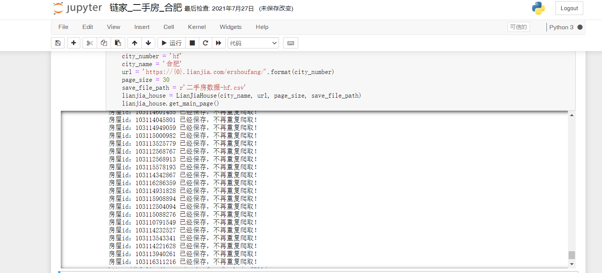Copy selected cells
Image resolution: width=602 pixels, height=273 pixels.
click(x=104, y=43)
